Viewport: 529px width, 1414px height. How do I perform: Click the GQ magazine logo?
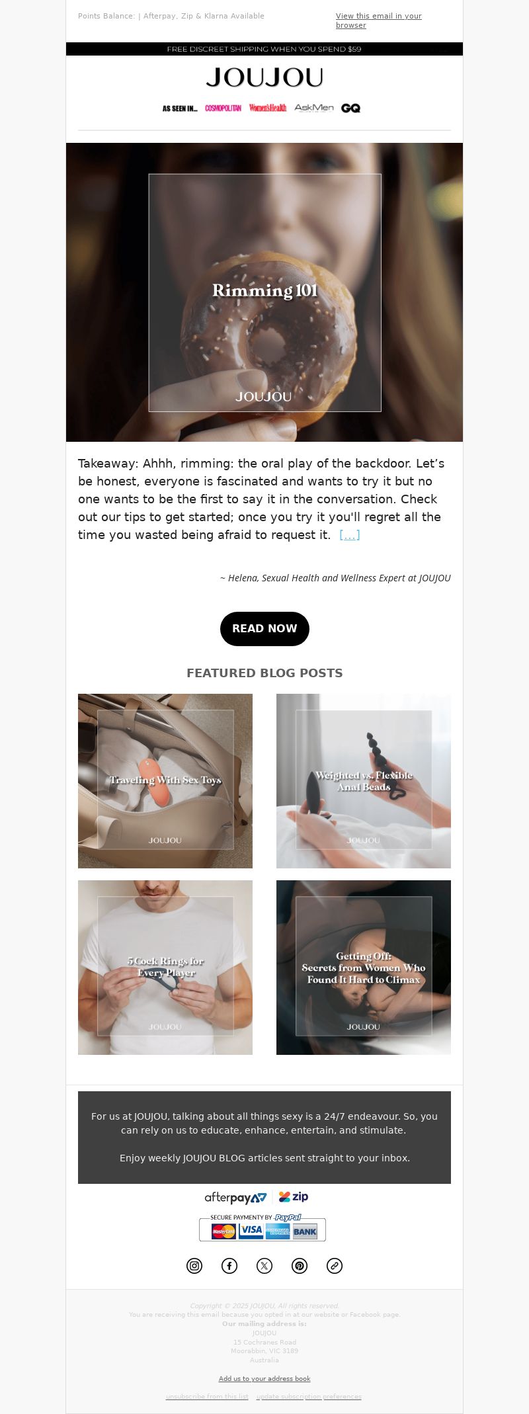350,108
